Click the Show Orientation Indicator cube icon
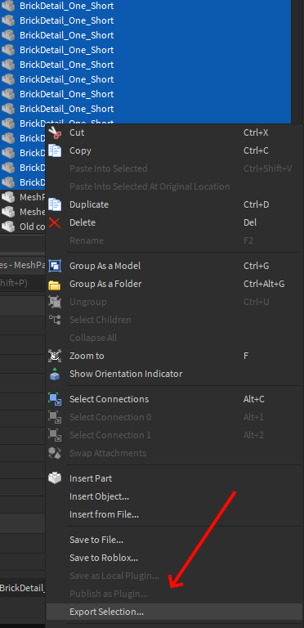The image size is (304, 628). coord(55,374)
